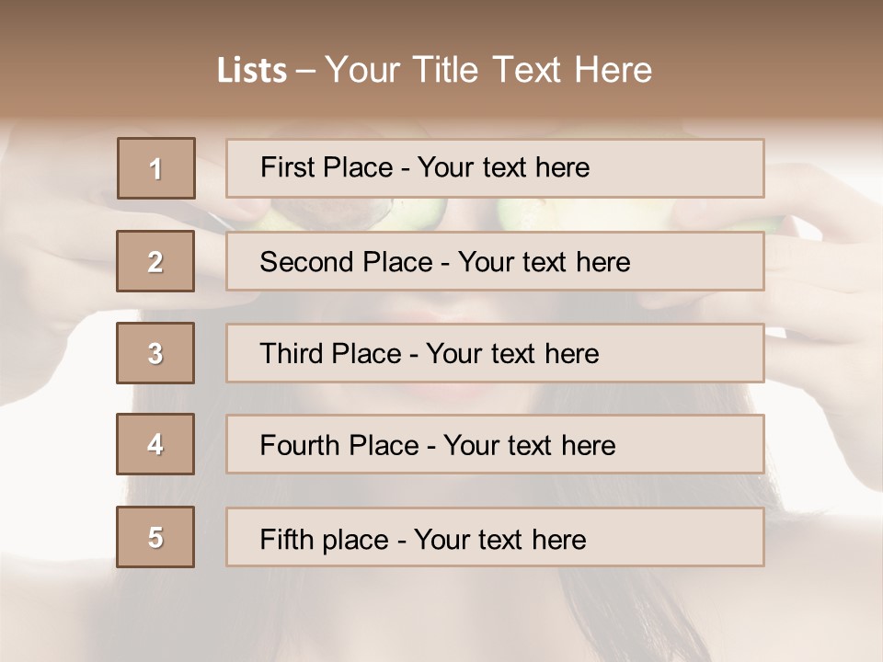Click the Third Place text box

coord(495,353)
